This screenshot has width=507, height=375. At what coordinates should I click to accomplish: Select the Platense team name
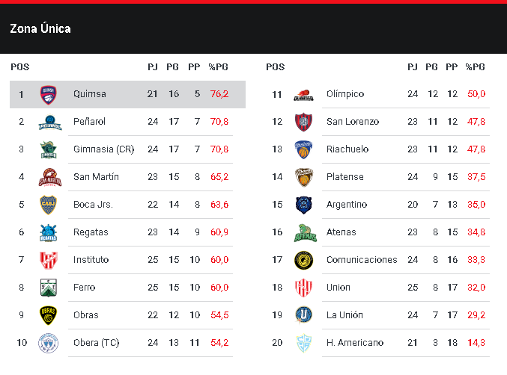click(345, 177)
